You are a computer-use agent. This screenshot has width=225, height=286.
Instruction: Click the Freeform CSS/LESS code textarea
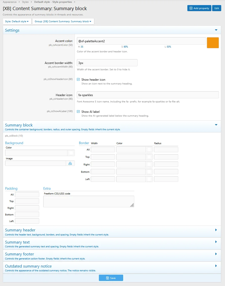point(89,202)
